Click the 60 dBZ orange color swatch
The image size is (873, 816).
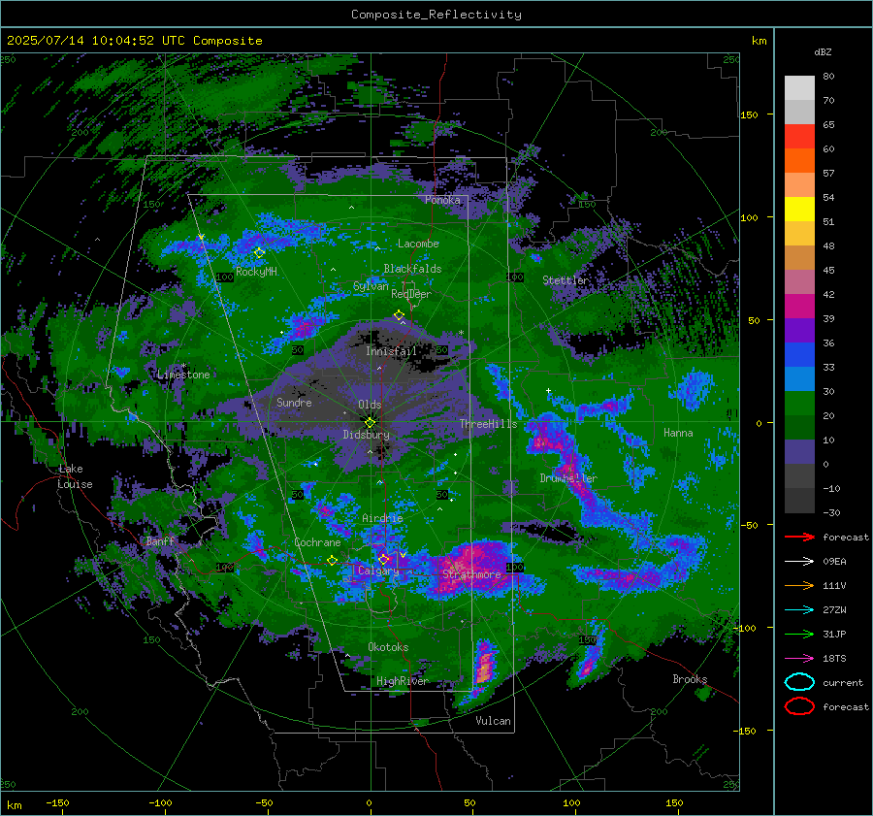[799, 161]
